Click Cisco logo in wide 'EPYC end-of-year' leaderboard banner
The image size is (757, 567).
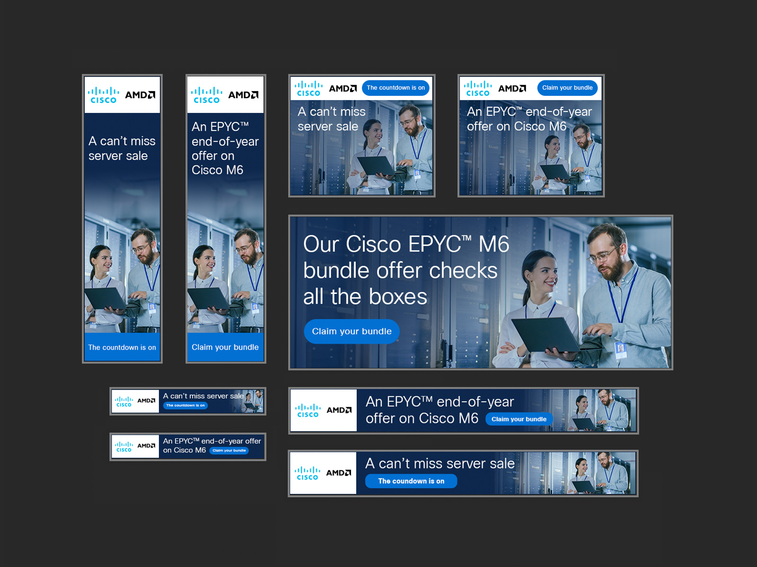coord(308,411)
